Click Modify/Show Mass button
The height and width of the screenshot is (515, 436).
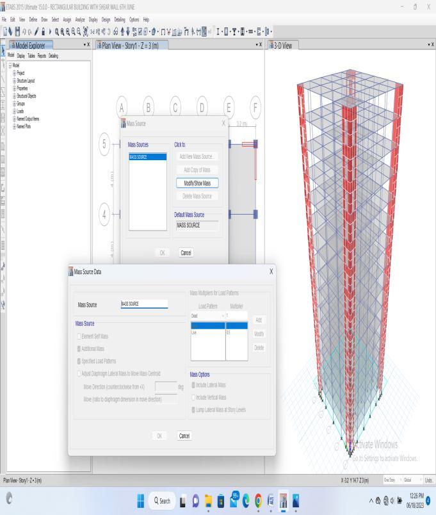[x=197, y=183]
